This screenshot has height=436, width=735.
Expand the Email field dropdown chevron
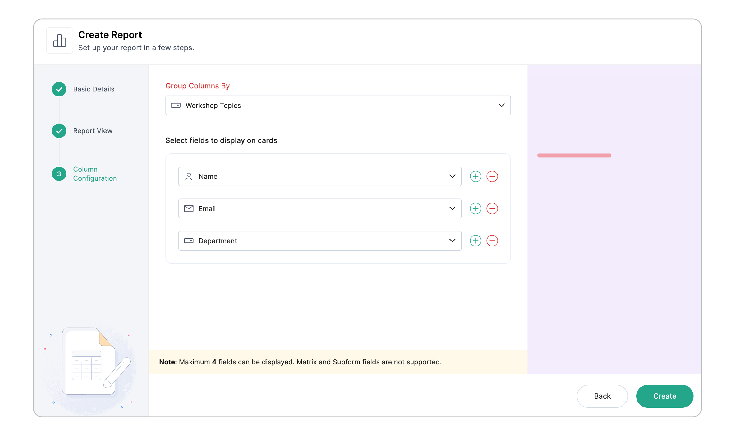[452, 208]
